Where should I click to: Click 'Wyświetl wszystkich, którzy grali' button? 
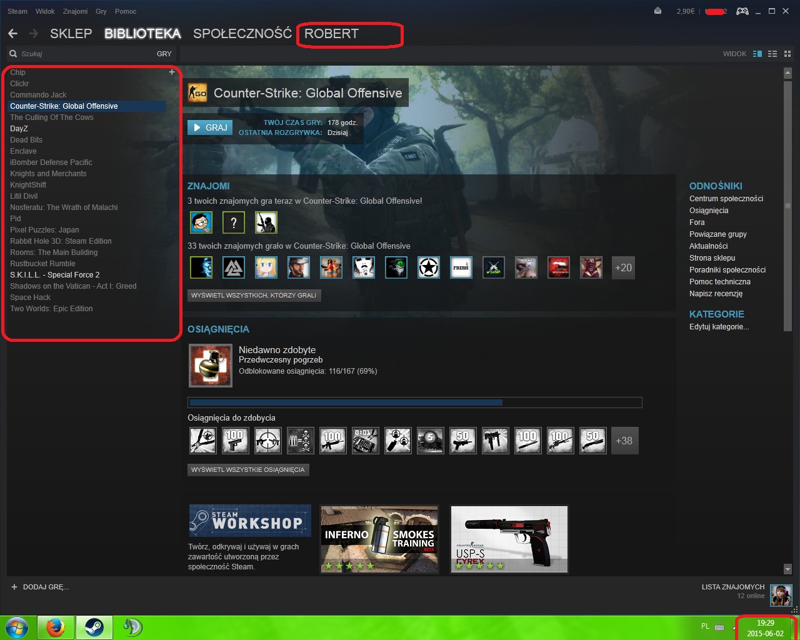tap(254, 295)
